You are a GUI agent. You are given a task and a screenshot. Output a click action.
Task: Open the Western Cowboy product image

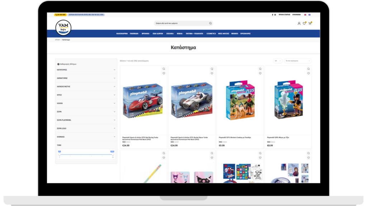[240, 100]
